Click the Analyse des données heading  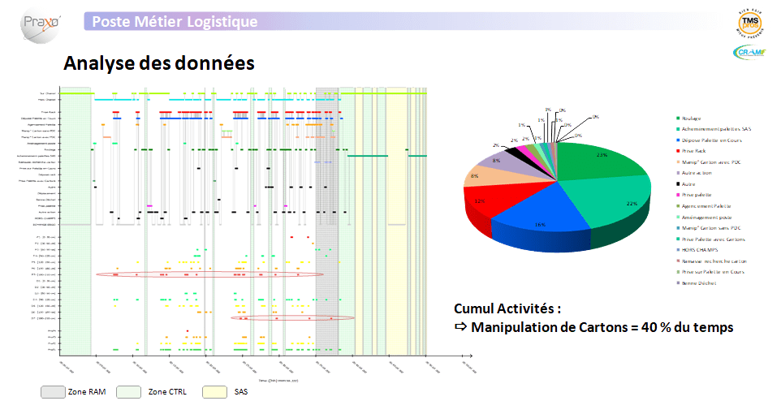point(159,63)
